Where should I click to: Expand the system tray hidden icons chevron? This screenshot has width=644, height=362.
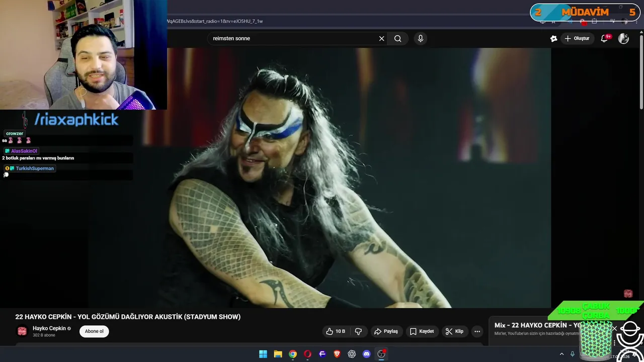point(562,354)
